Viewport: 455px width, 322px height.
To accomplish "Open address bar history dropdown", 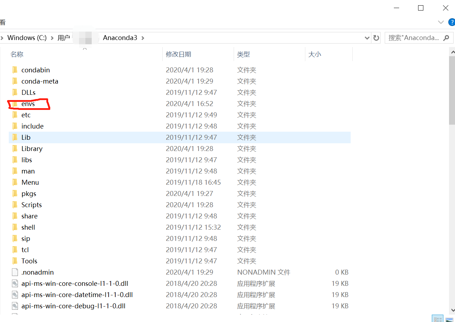I will (367, 38).
